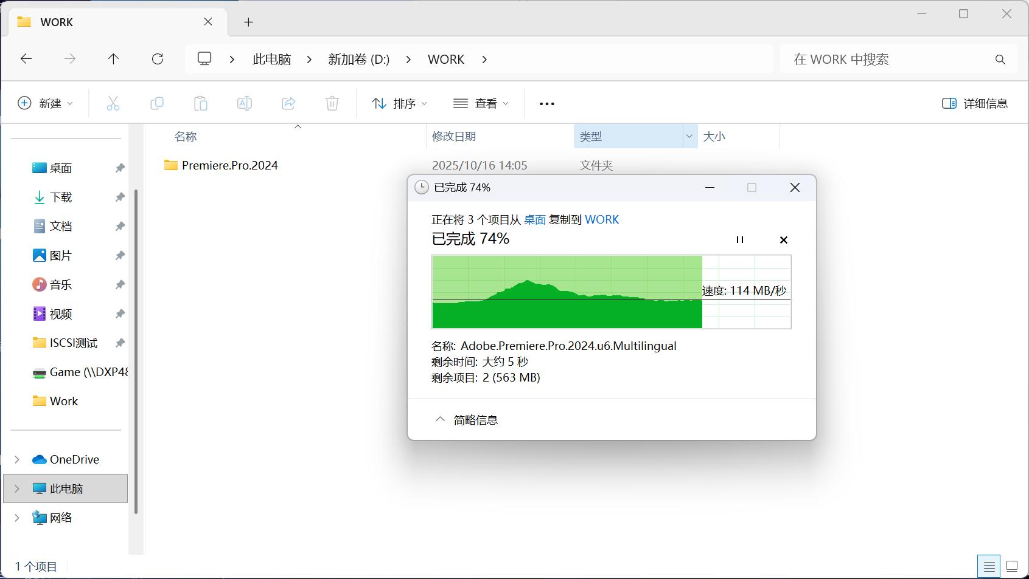Unpin 桌面 from quick access
The image size is (1029, 579).
[x=120, y=168]
